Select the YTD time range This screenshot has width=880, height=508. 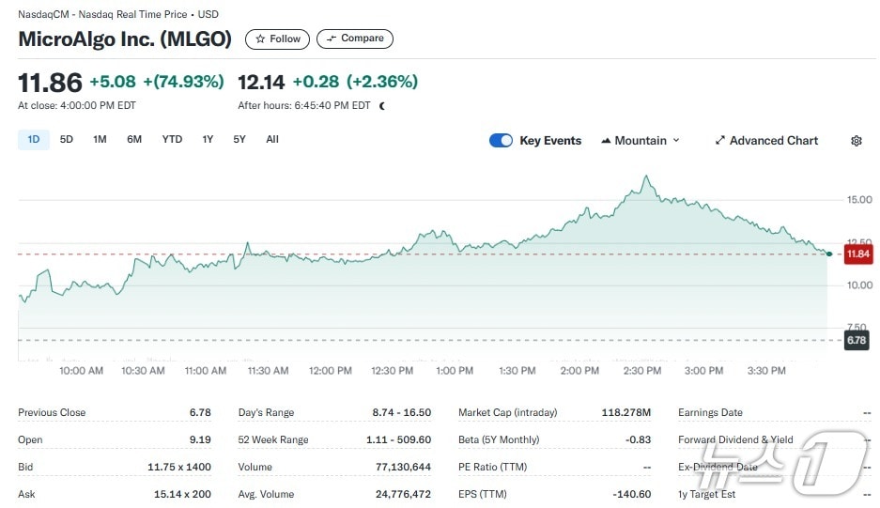pyautogui.click(x=172, y=140)
